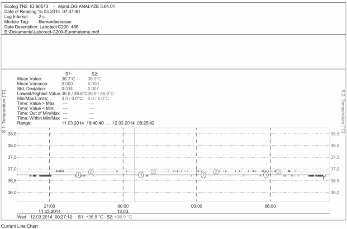Click the Current Line Chart caption

pyautogui.click(x=20, y=225)
